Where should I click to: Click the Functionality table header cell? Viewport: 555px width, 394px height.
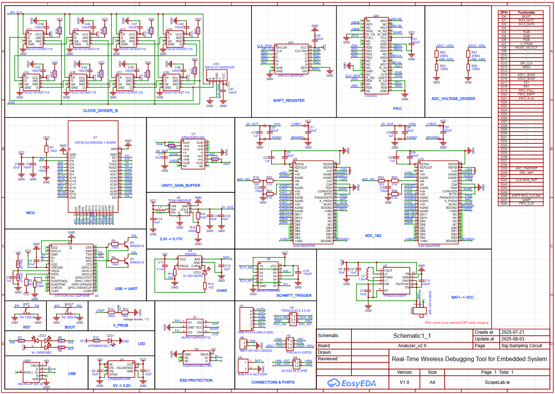pyautogui.click(x=527, y=13)
